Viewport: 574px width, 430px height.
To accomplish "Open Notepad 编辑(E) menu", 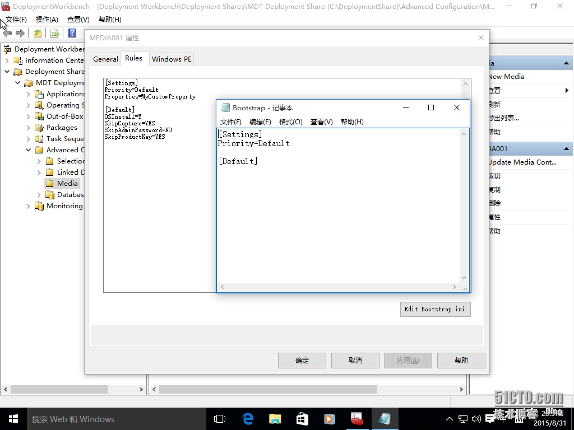I will [x=260, y=121].
